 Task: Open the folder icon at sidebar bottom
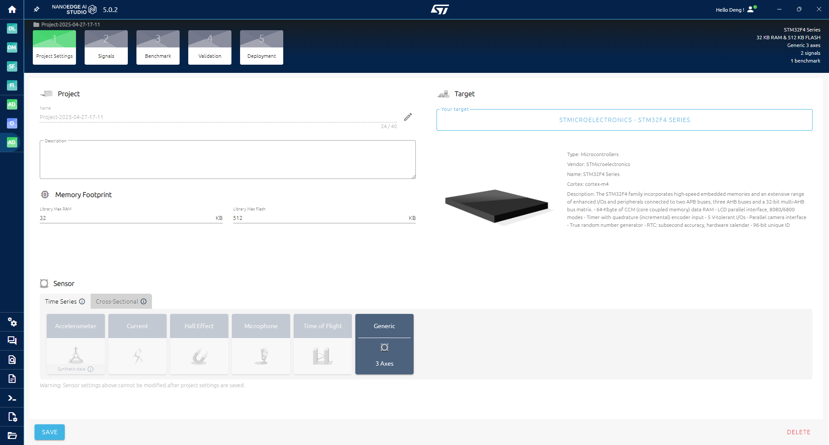12,436
